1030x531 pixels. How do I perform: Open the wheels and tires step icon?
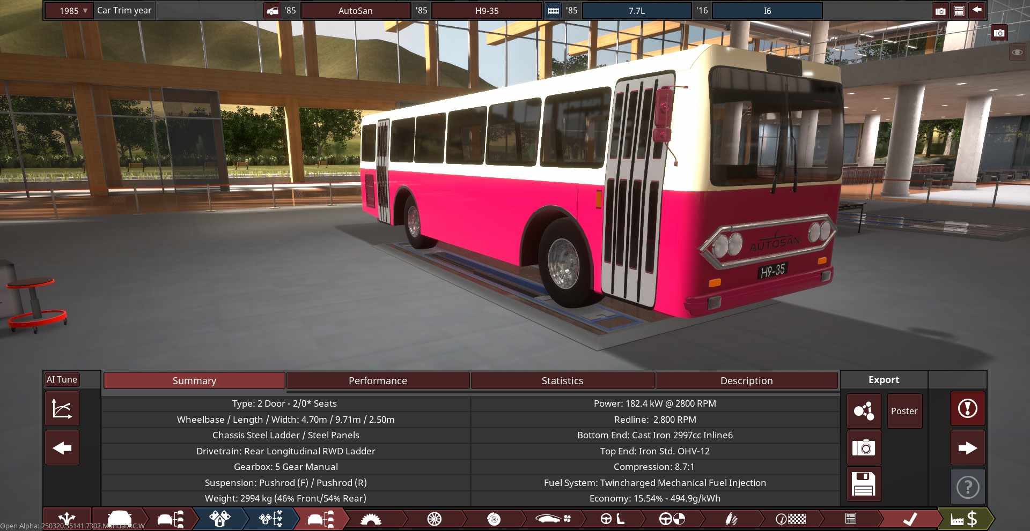[x=435, y=519]
